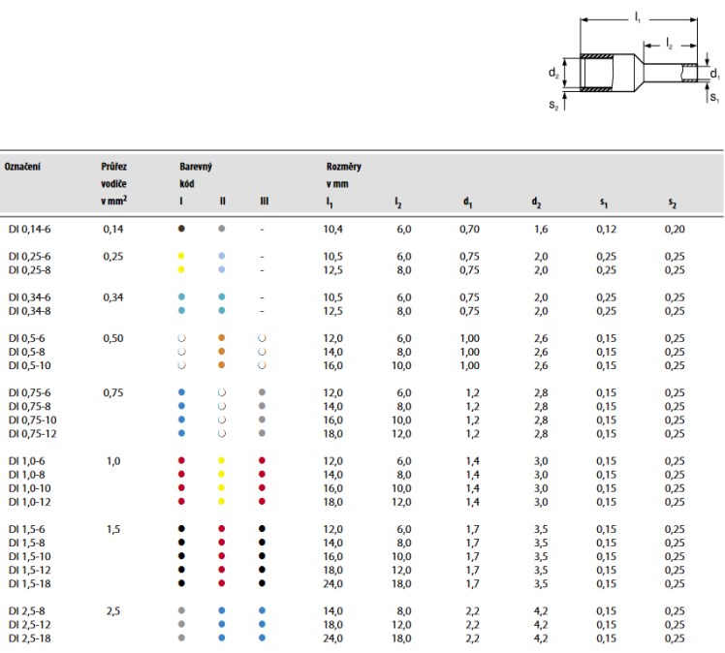Click grey code I dot for DI 2,5-8
This screenshot has width=725, height=653.
tap(181, 610)
